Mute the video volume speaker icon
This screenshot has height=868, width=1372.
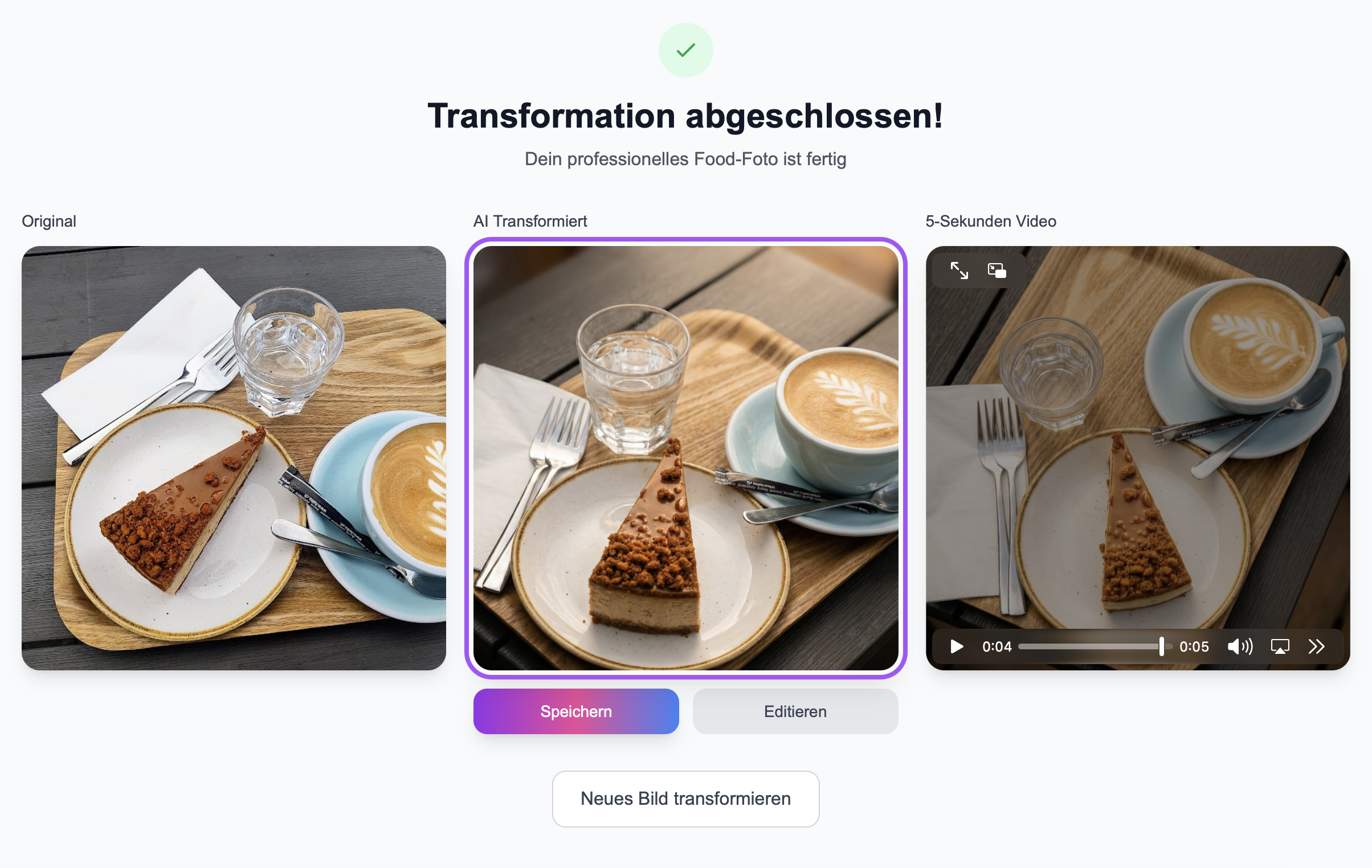[x=1240, y=646]
